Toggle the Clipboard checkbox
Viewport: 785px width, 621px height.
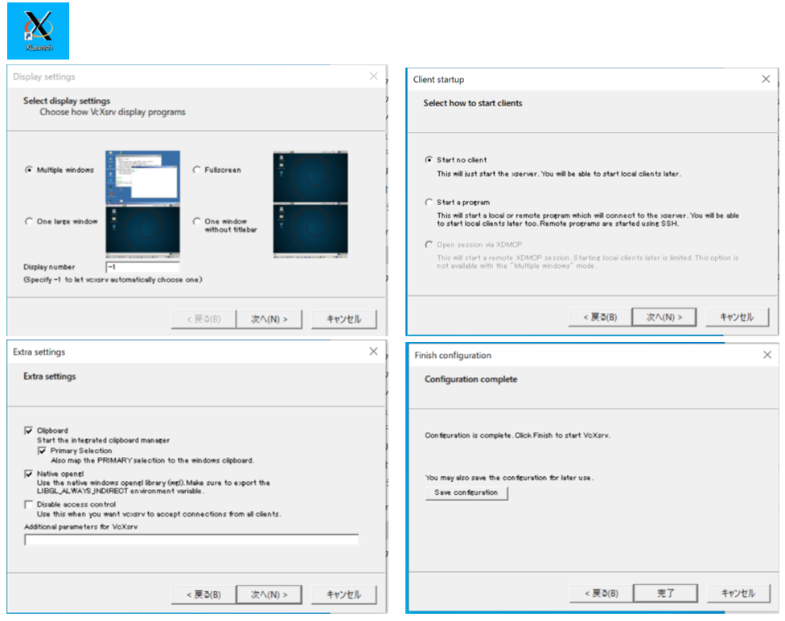pos(30,431)
